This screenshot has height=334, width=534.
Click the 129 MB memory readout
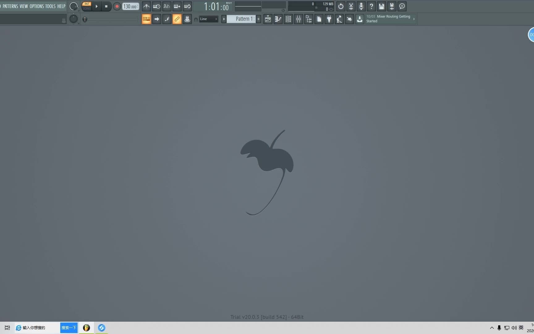coord(328,4)
